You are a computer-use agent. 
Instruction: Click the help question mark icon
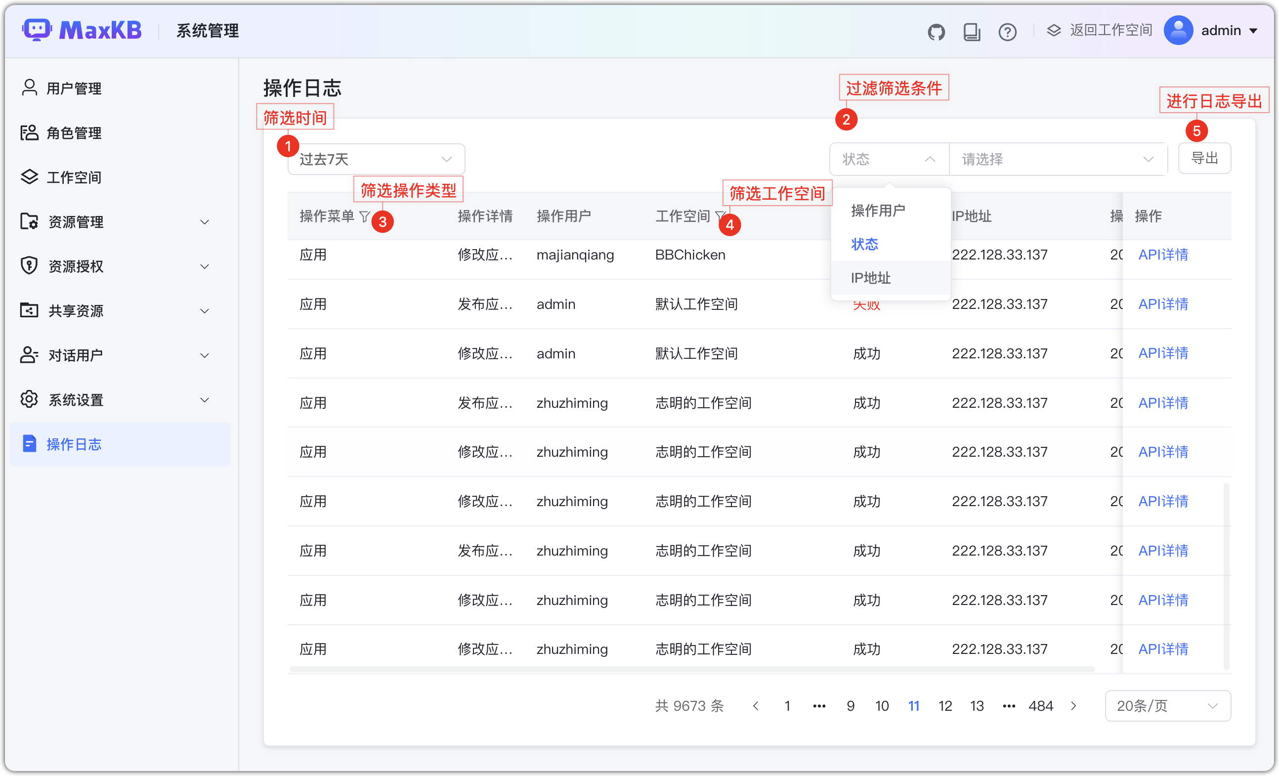click(x=1007, y=32)
